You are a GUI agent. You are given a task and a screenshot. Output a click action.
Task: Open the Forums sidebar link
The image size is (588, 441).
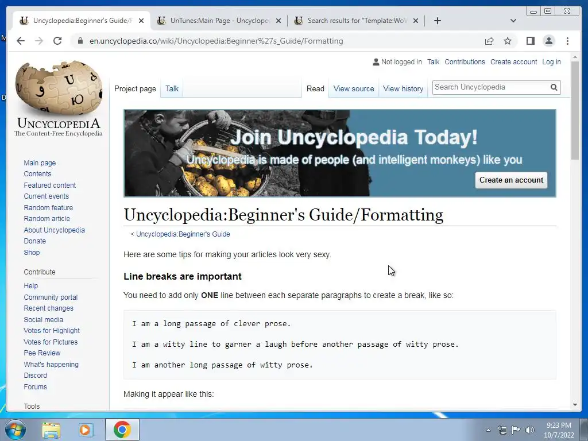tap(35, 386)
